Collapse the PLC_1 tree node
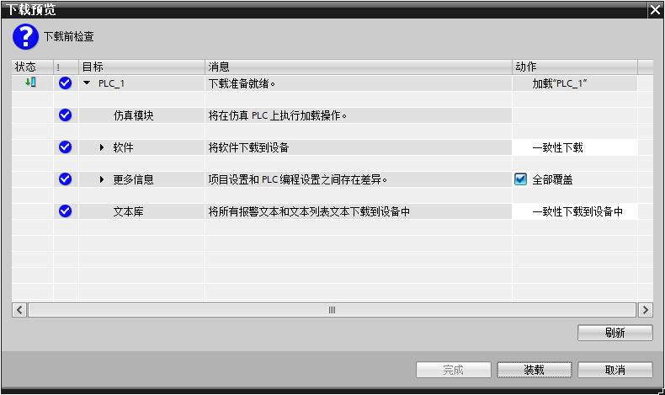The width and height of the screenshot is (665, 395). pos(87,83)
